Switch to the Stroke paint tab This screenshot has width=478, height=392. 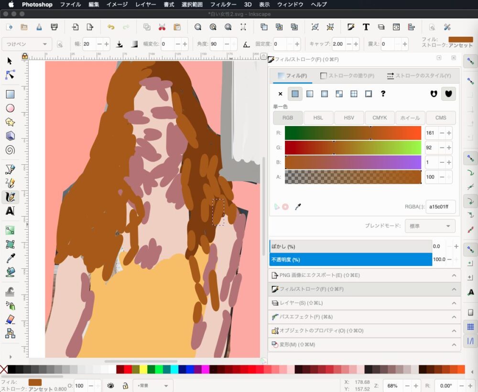[347, 76]
